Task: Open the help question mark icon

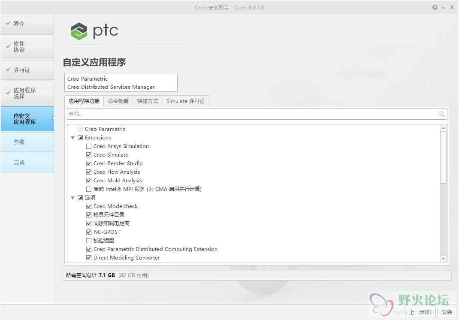Action: 435,8
